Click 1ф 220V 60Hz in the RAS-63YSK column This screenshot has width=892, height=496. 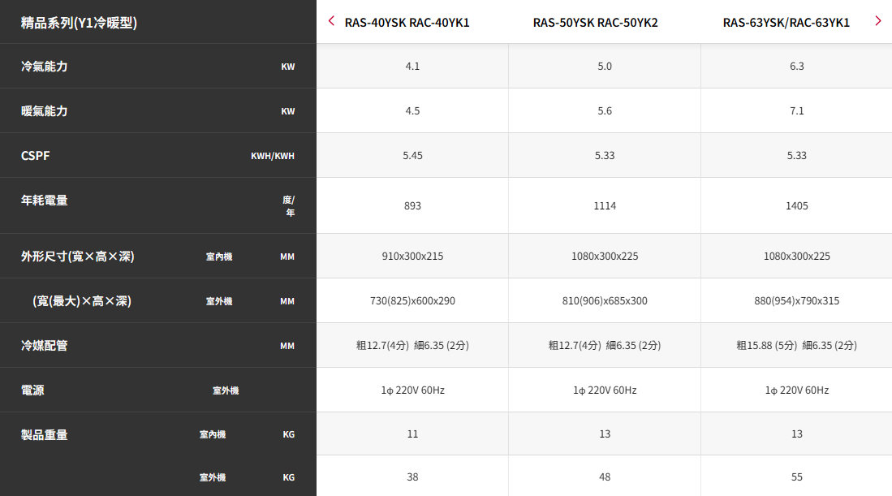[x=796, y=390]
